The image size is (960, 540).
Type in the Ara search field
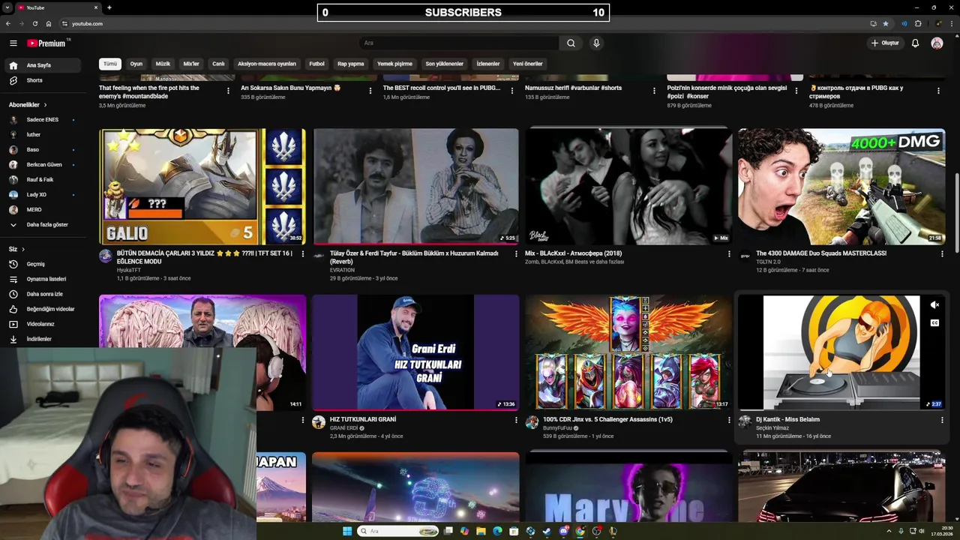459,43
